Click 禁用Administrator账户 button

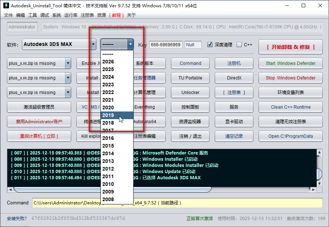(39, 121)
